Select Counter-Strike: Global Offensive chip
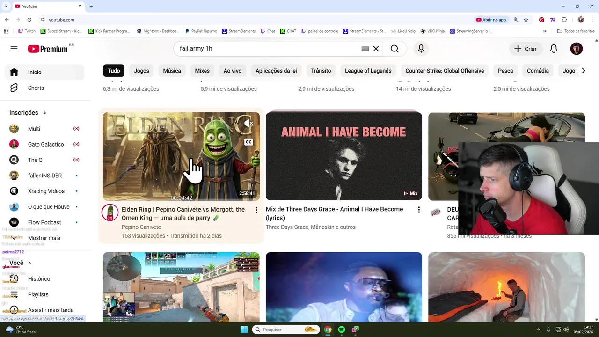The height and width of the screenshot is (337, 599). click(445, 71)
